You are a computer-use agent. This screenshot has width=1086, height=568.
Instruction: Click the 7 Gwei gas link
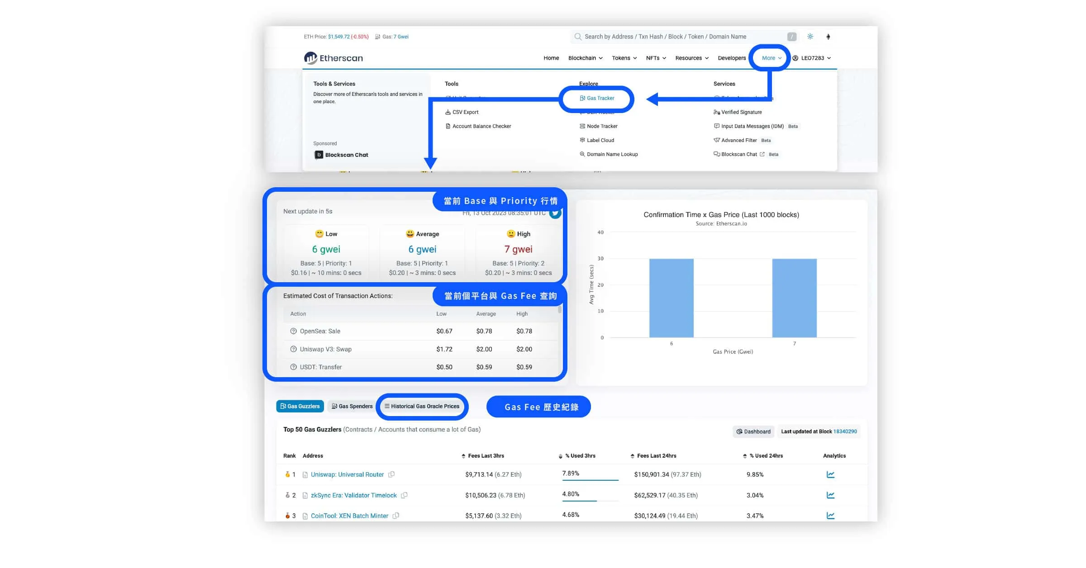click(401, 37)
